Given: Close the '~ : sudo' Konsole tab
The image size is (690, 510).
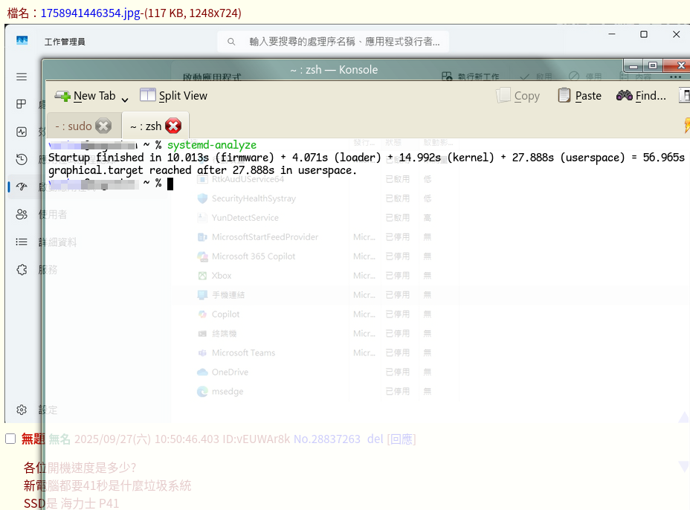Looking at the screenshot, I should pos(103,126).
